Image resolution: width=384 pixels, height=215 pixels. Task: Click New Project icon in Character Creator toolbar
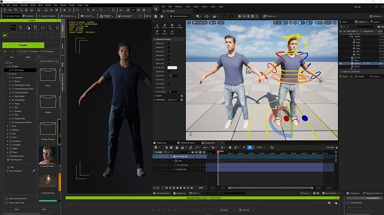pyautogui.click(x=5, y=10)
